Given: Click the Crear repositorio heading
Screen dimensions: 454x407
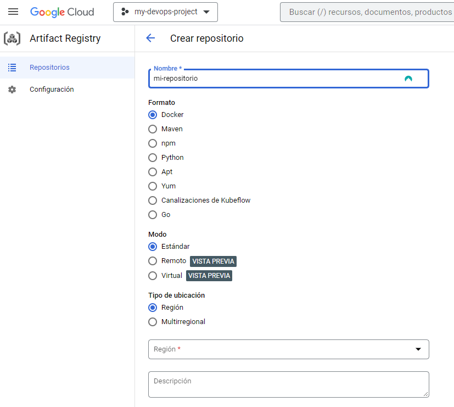Looking at the screenshot, I should 207,38.
